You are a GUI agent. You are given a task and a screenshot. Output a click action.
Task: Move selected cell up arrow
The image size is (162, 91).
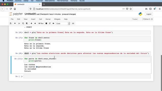31,24
